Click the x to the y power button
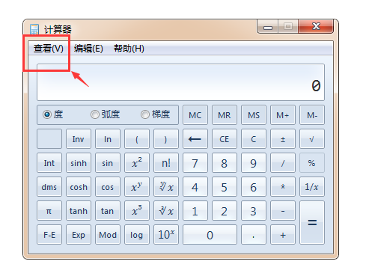366x279 pixels. pyautogui.click(x=137, y=187)
